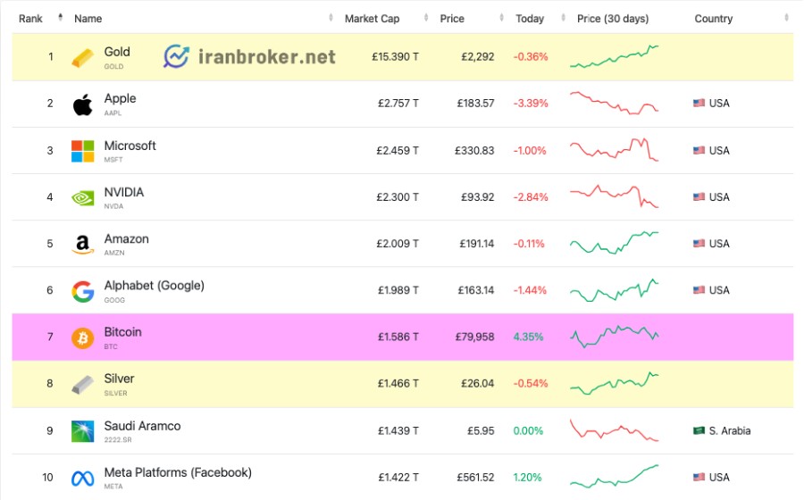Open the Apple company link

[x=120, y=98]
